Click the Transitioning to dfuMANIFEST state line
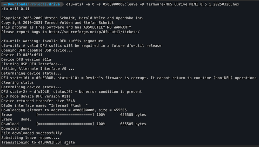Image resolution: width=259 pixels, height=147 pixels. (38, 142)
